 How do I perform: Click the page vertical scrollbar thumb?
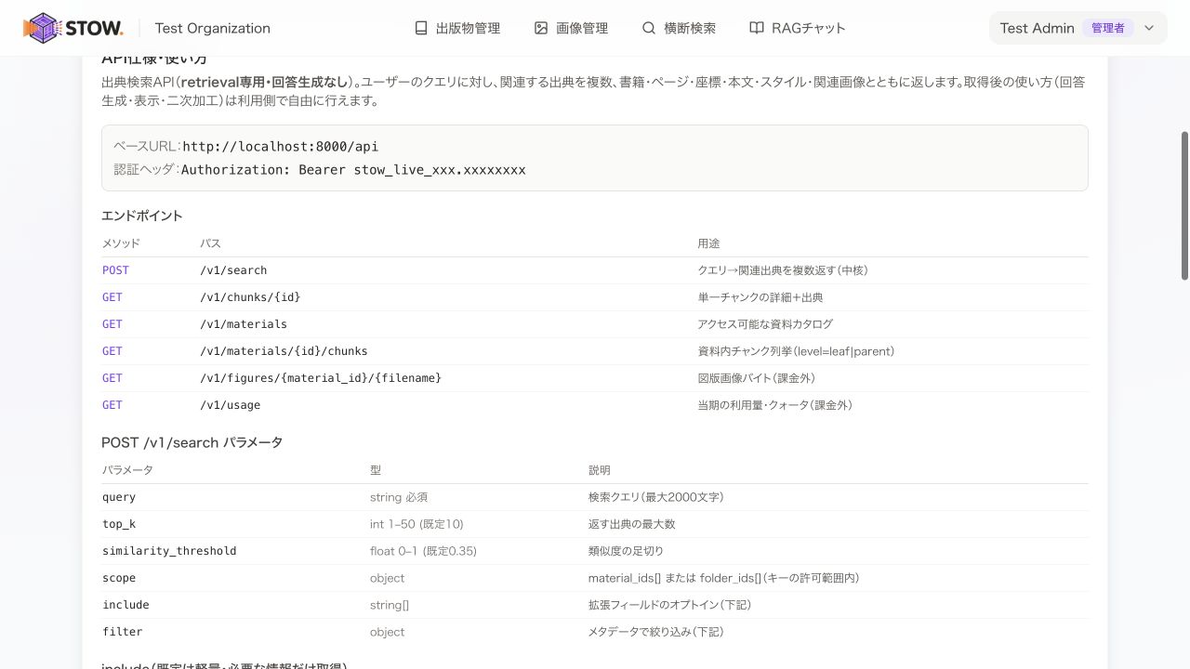point(1184,205)
